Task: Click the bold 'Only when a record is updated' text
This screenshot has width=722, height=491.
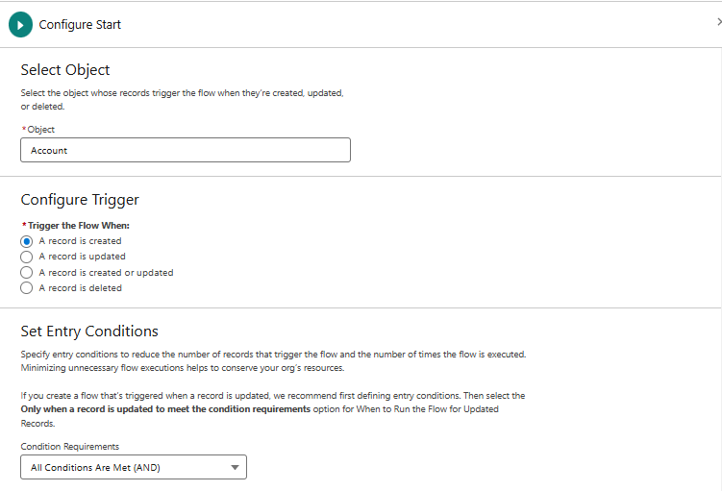Action: 165,409
